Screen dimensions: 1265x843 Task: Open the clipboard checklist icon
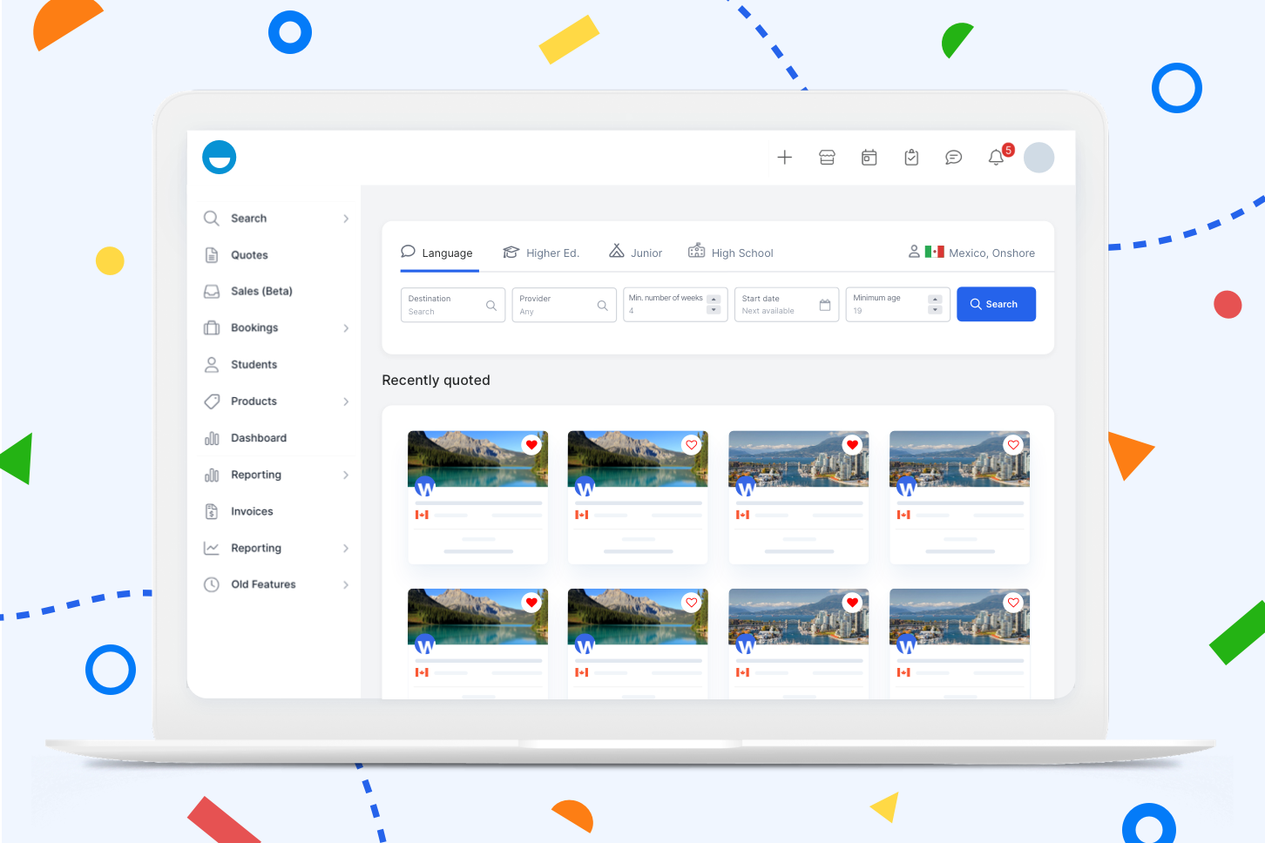click(911, 158)
